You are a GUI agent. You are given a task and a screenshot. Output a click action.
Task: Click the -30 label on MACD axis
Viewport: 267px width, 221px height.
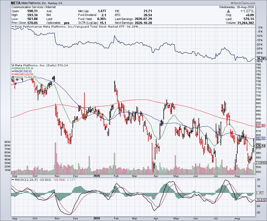pyautogui.click(x=258, y=212)
